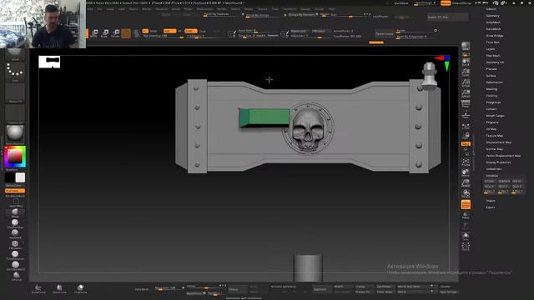
Task: Select the Move brush in left shelf
Action: 15,213
